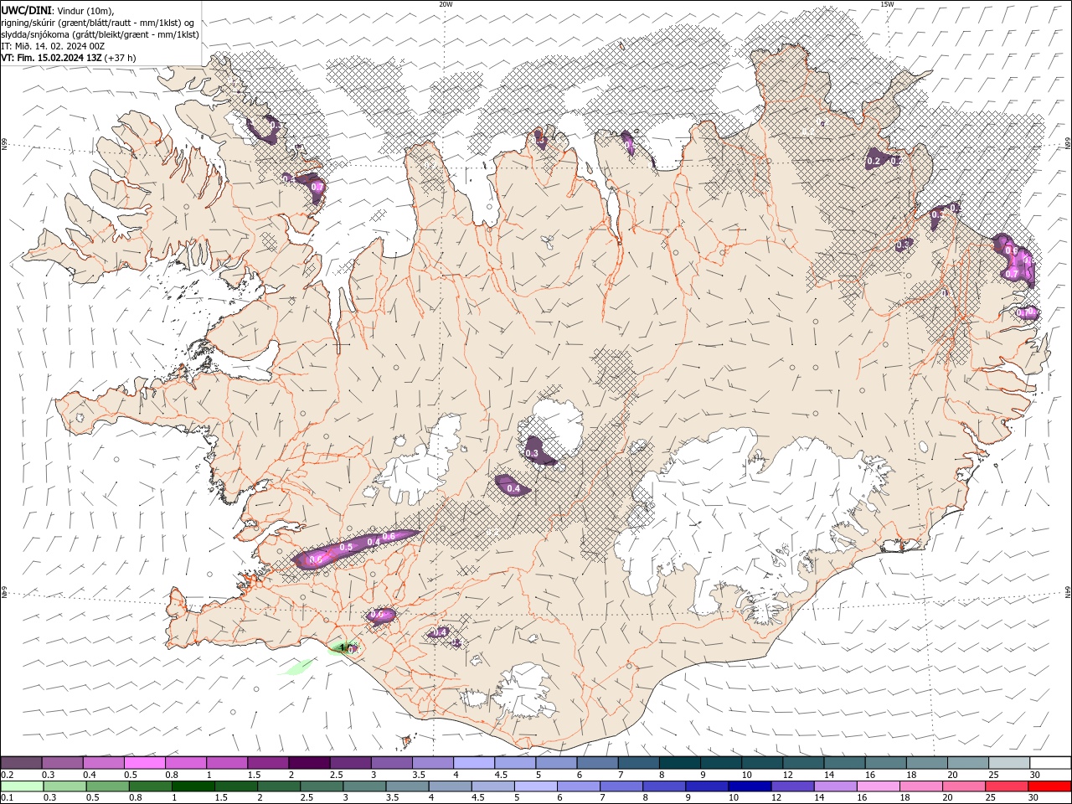The image size is (1072, 804).
Task: Select the 7 periwinkle swatch in lower legend row
Action: click(622, 786)
